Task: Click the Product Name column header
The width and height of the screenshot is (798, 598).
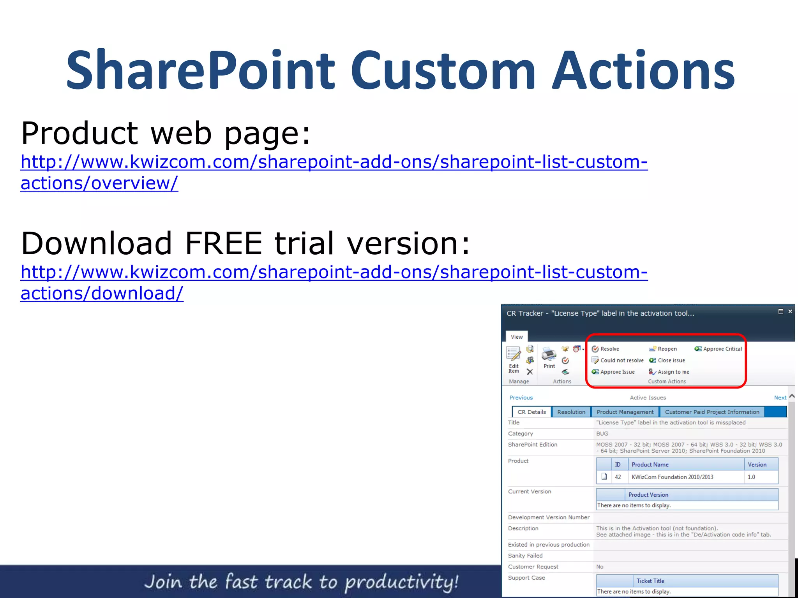Action: click(686, 464)
